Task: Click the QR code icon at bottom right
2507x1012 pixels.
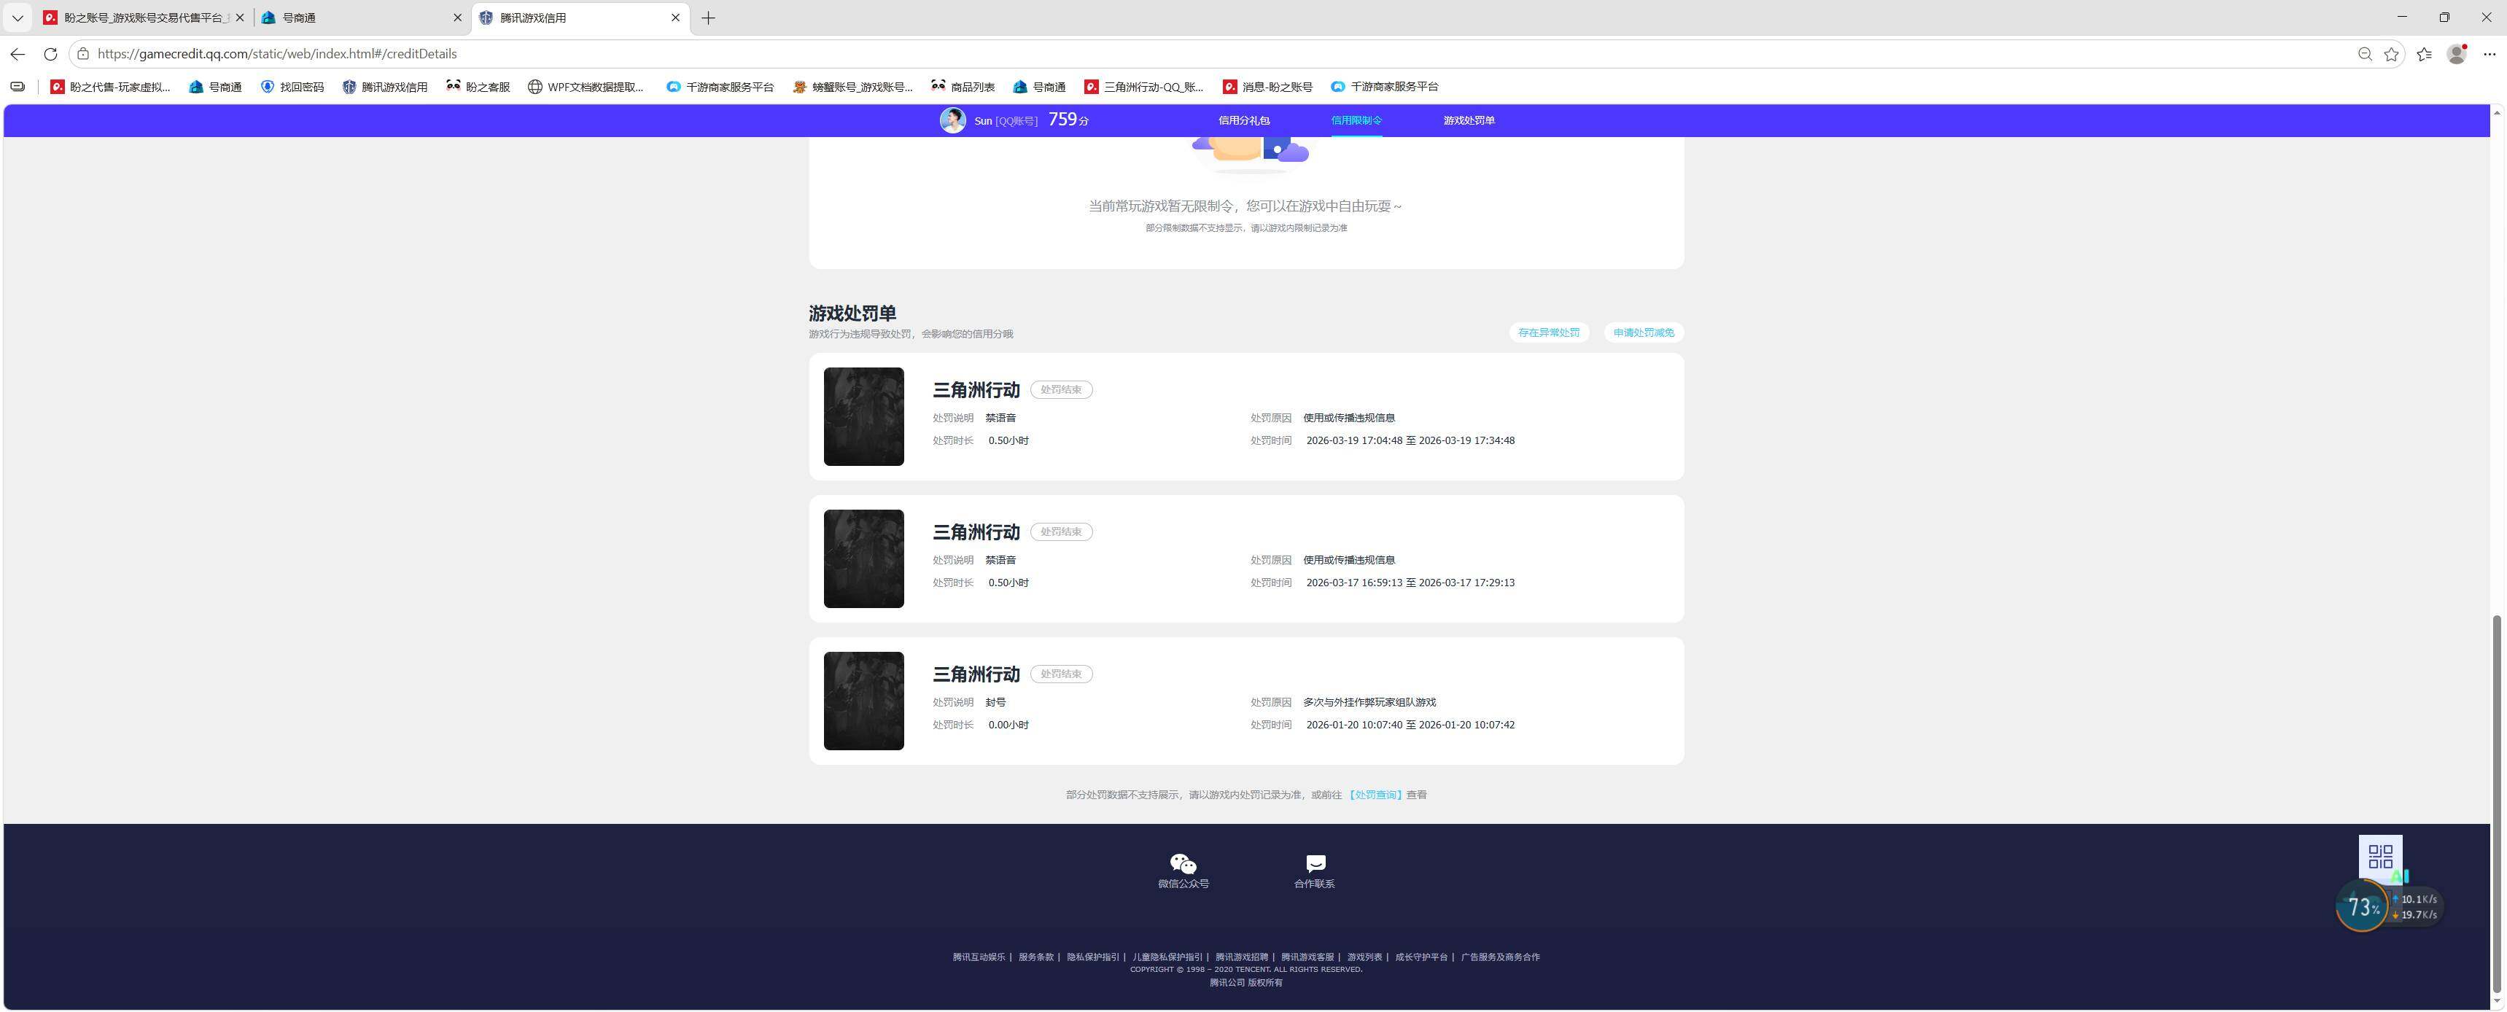Action: click(2379, 856)
